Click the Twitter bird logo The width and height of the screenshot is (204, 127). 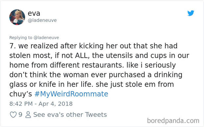pos(191,13)
